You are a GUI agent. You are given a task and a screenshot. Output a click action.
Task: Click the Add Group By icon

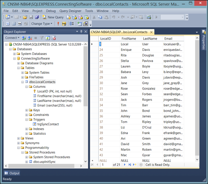click(x=72, y=24)
